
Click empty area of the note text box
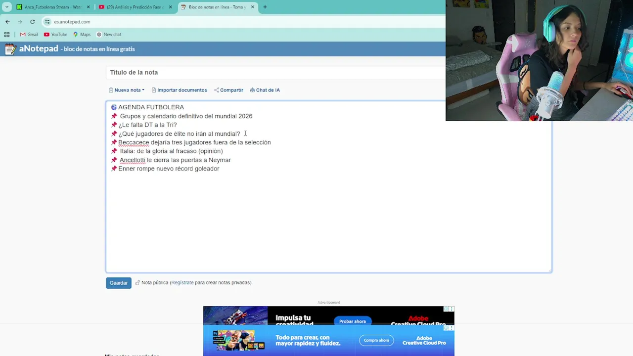tap(328, 222)
